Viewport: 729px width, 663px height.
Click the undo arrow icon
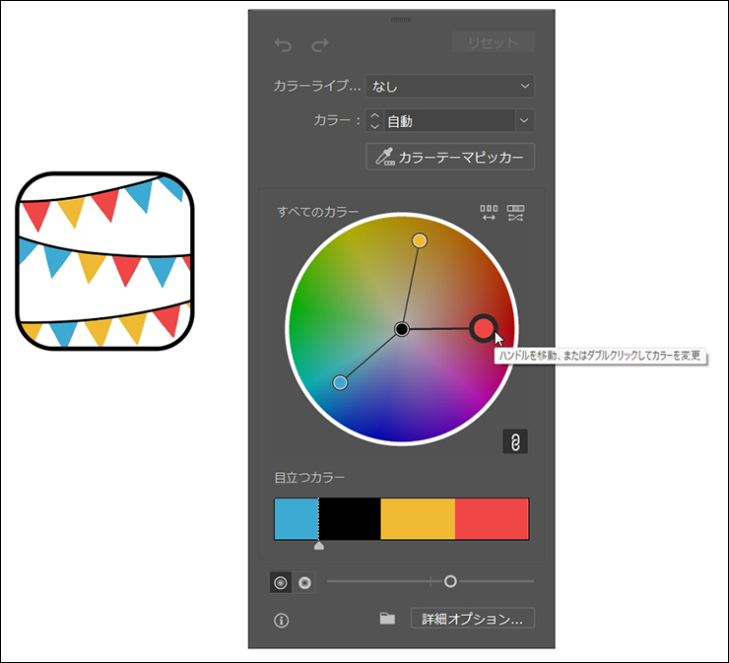(x=283, y=45)
